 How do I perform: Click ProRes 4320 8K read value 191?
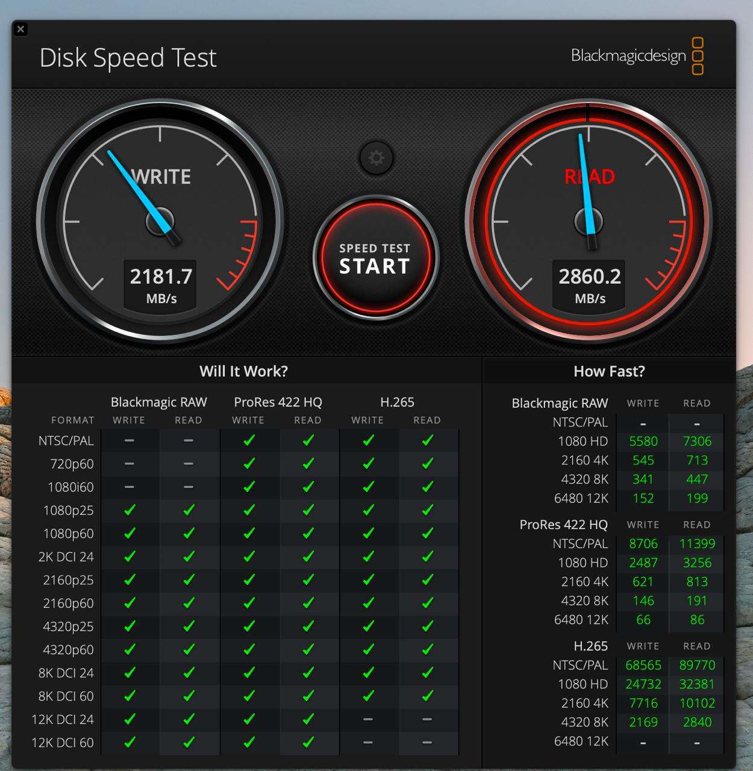point(697,601)
